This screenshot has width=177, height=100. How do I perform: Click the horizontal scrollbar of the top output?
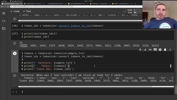point(80,21)
